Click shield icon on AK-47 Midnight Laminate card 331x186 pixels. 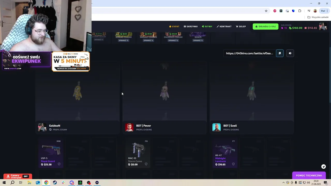click(233, 164)
